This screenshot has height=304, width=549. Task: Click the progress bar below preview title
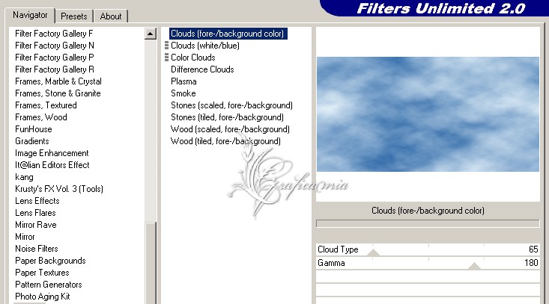click(428, 223)
